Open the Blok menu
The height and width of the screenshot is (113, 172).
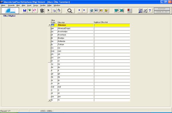click(x=18, y=5)
